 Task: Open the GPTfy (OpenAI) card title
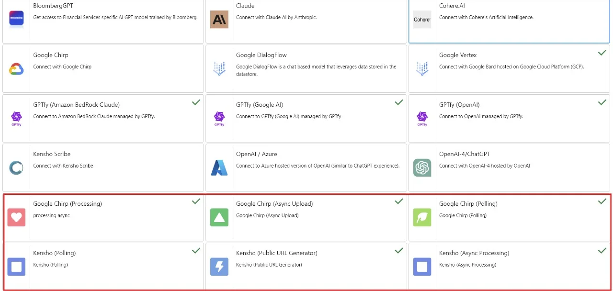459,105
